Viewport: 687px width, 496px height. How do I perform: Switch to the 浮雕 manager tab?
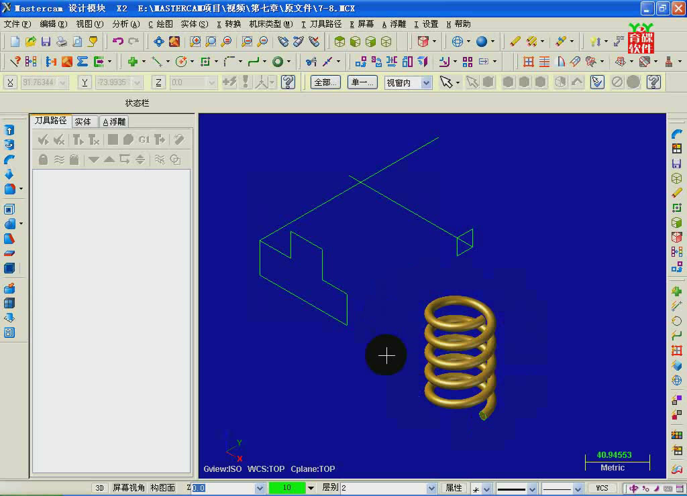coord(114,122)
